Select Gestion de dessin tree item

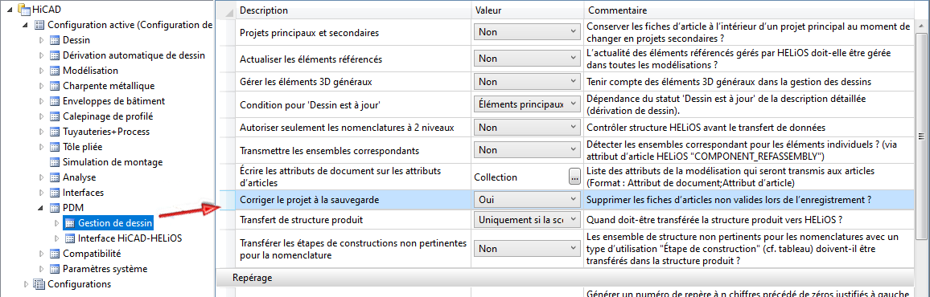116,223
